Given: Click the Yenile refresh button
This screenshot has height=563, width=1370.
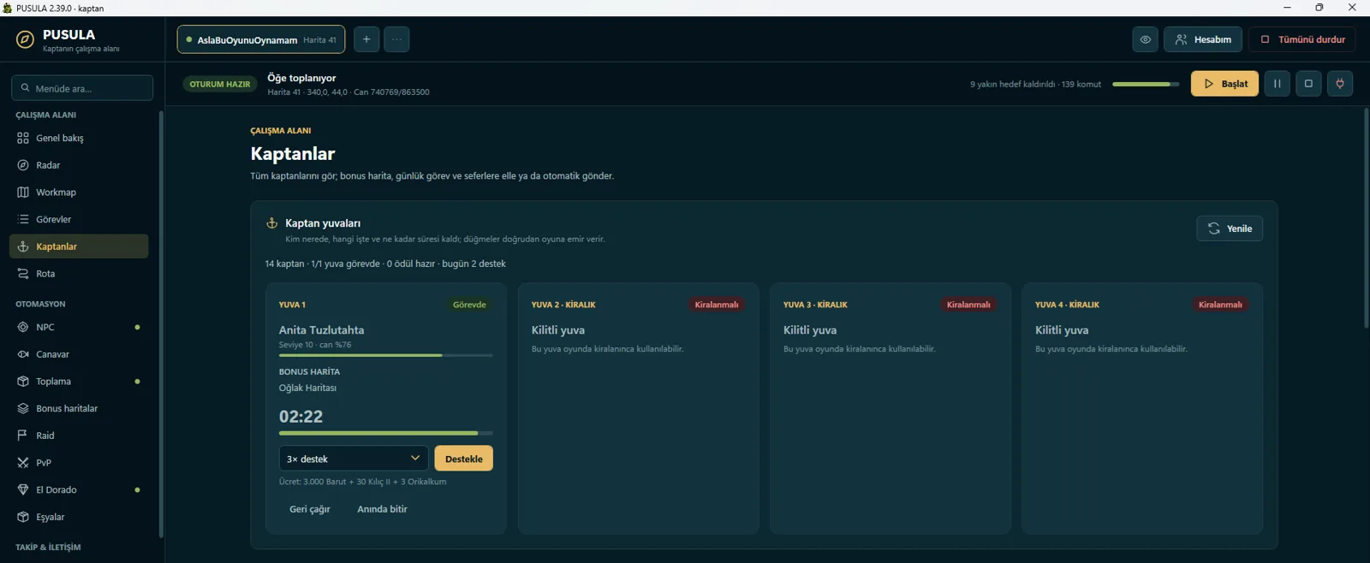Looking at the screenshot, I should (x=1230, y=228).
